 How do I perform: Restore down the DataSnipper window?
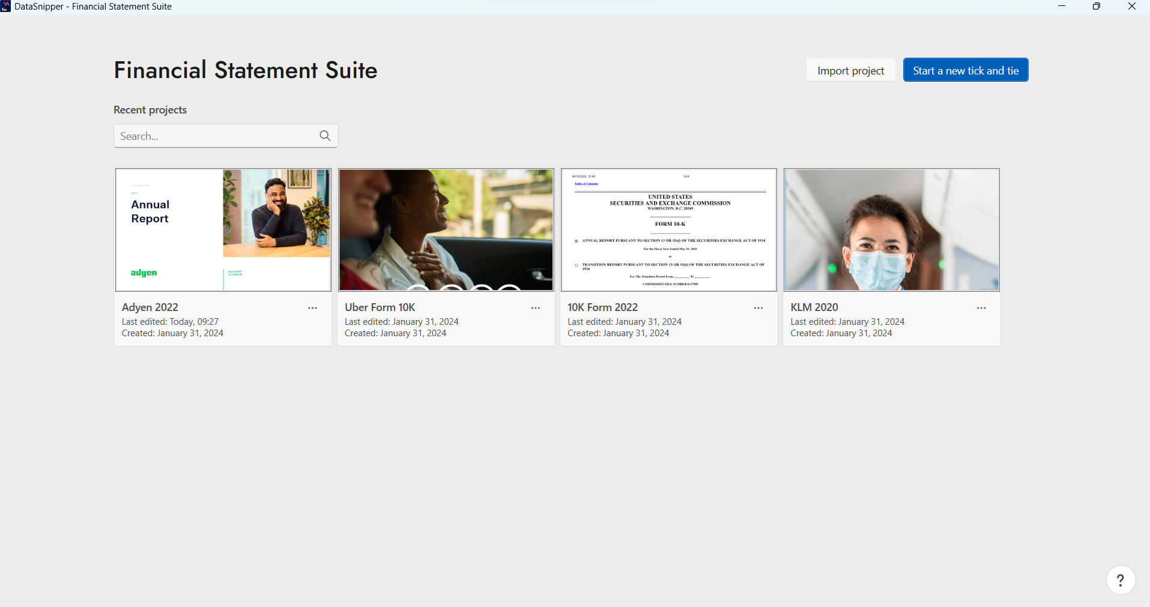[1096, 7]
